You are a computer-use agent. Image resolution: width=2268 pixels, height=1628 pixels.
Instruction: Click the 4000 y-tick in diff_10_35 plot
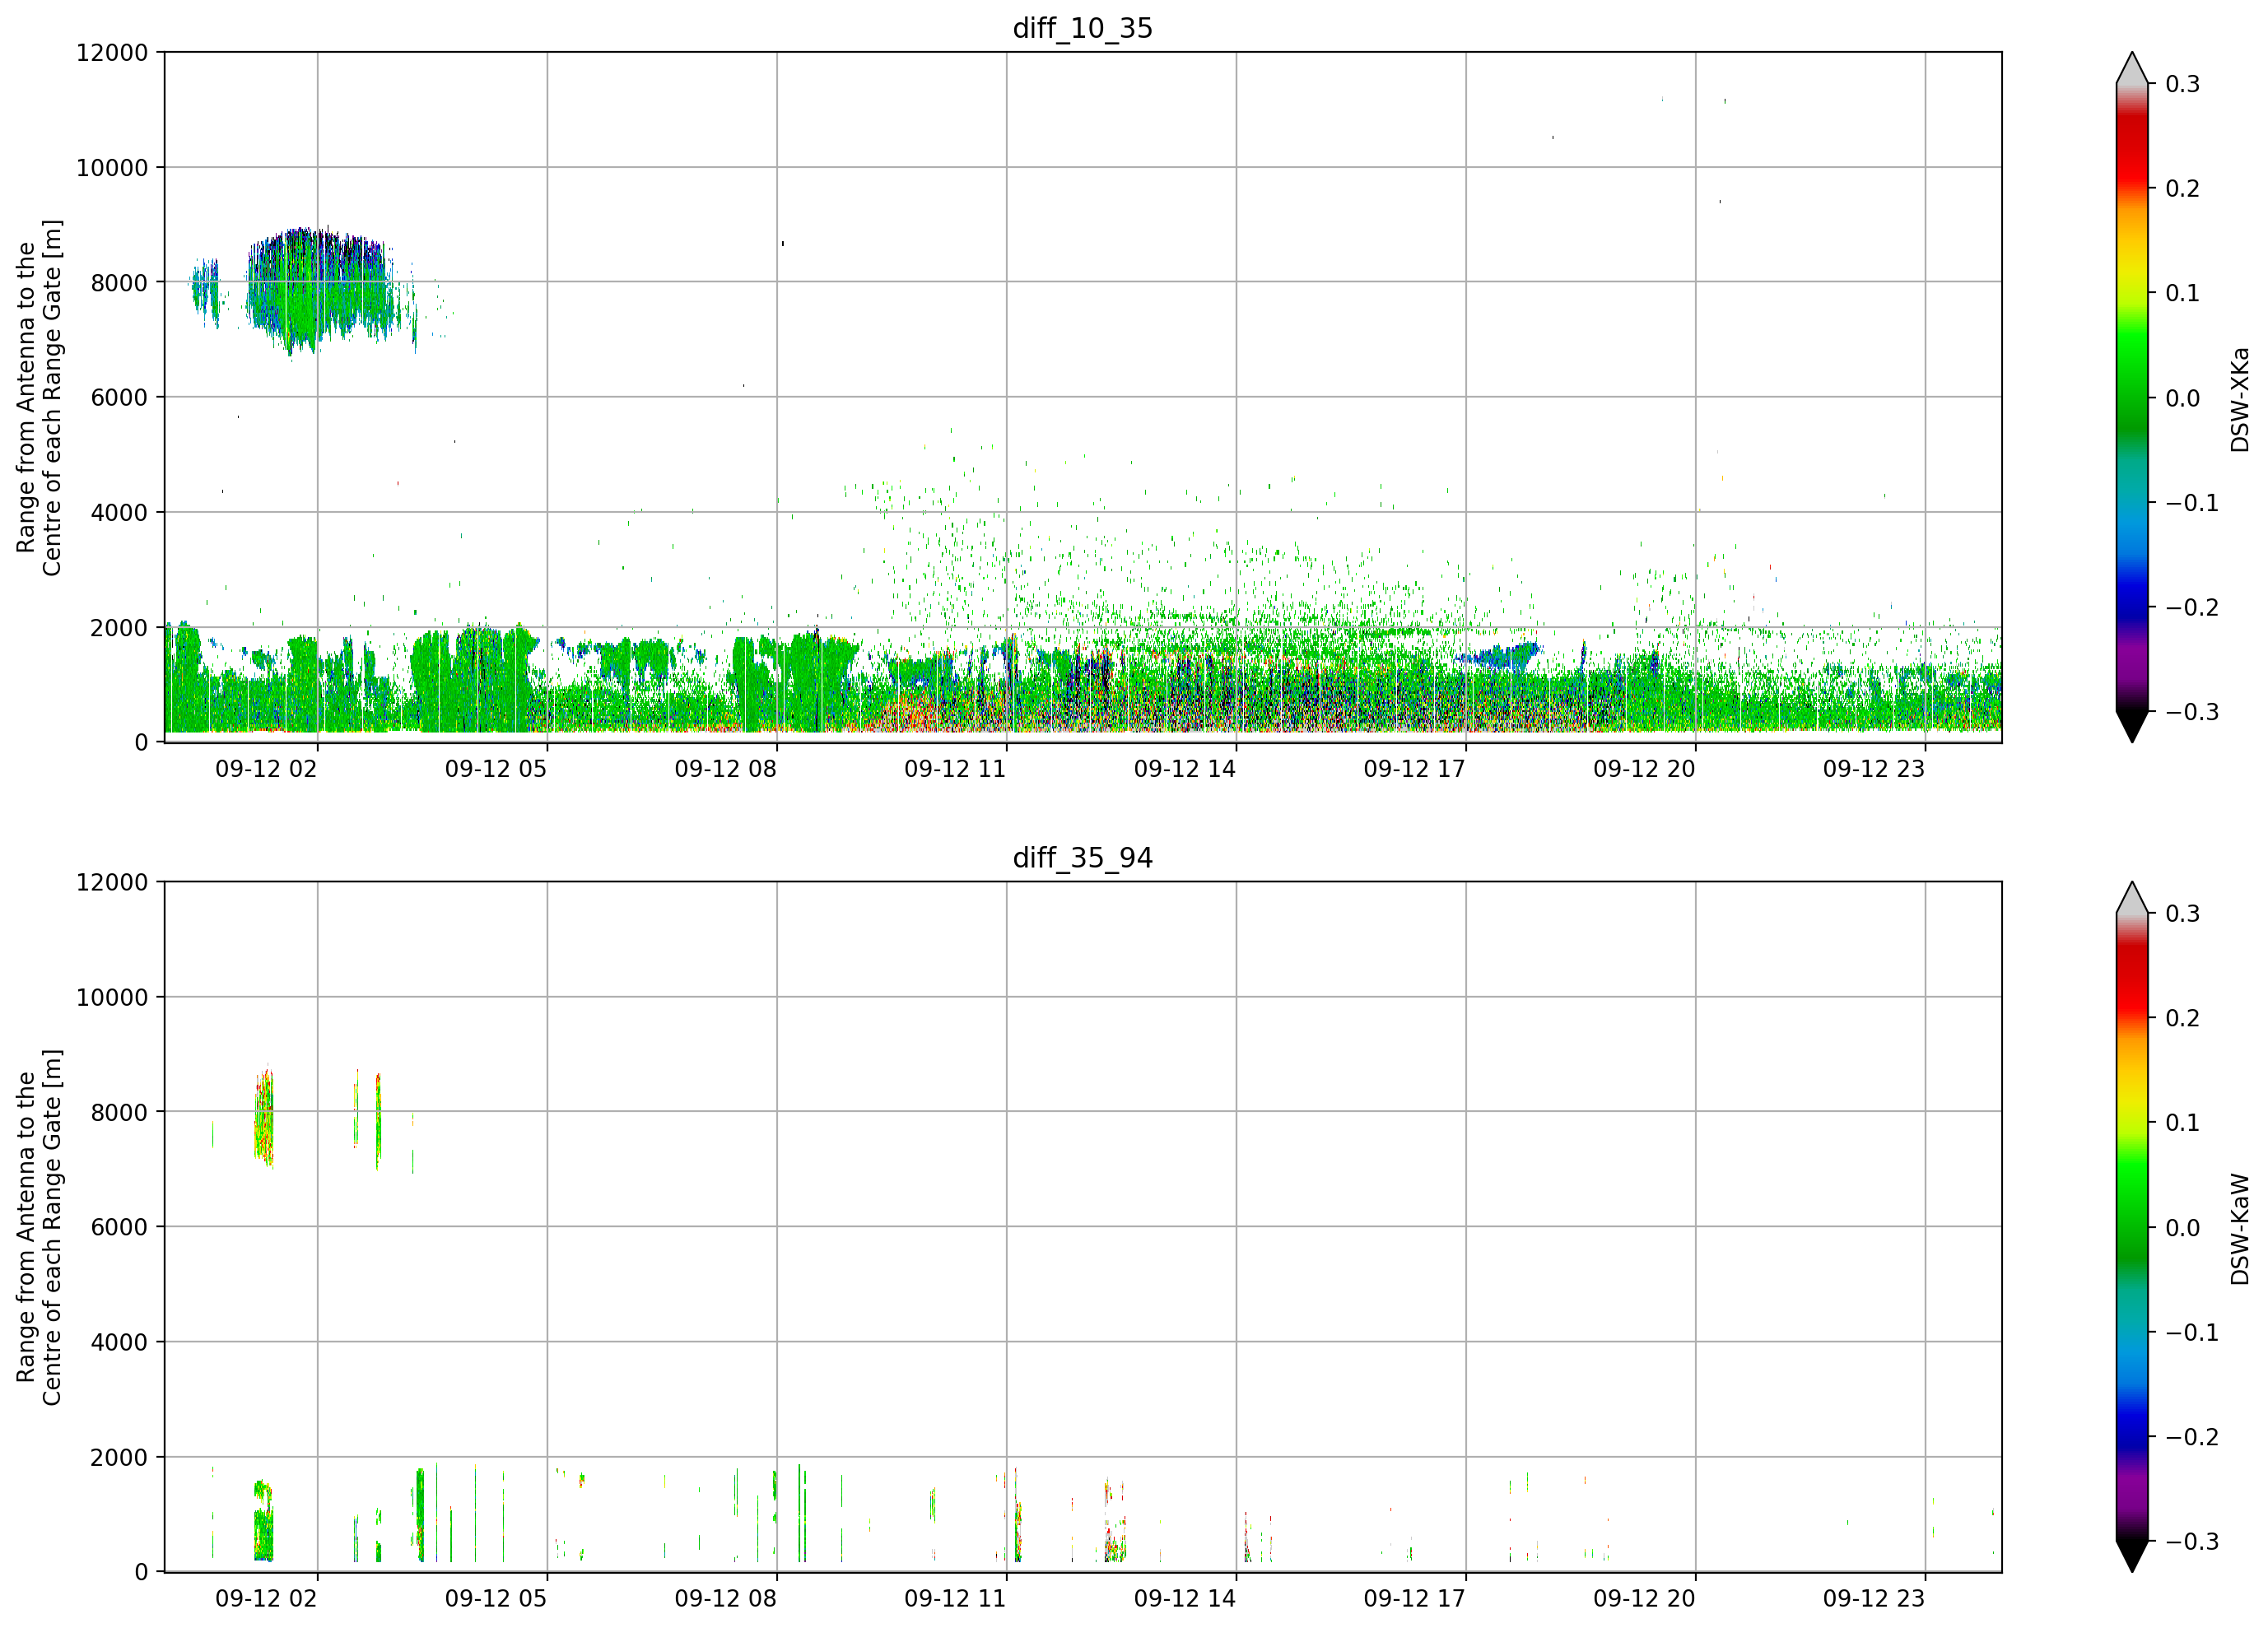(119, 512)
